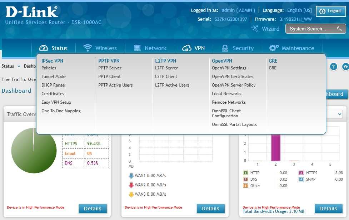Click the SNMP legend swatch numbered 4
The width and height of the screenshot is (349, 220).
click(x=301, y=180)
